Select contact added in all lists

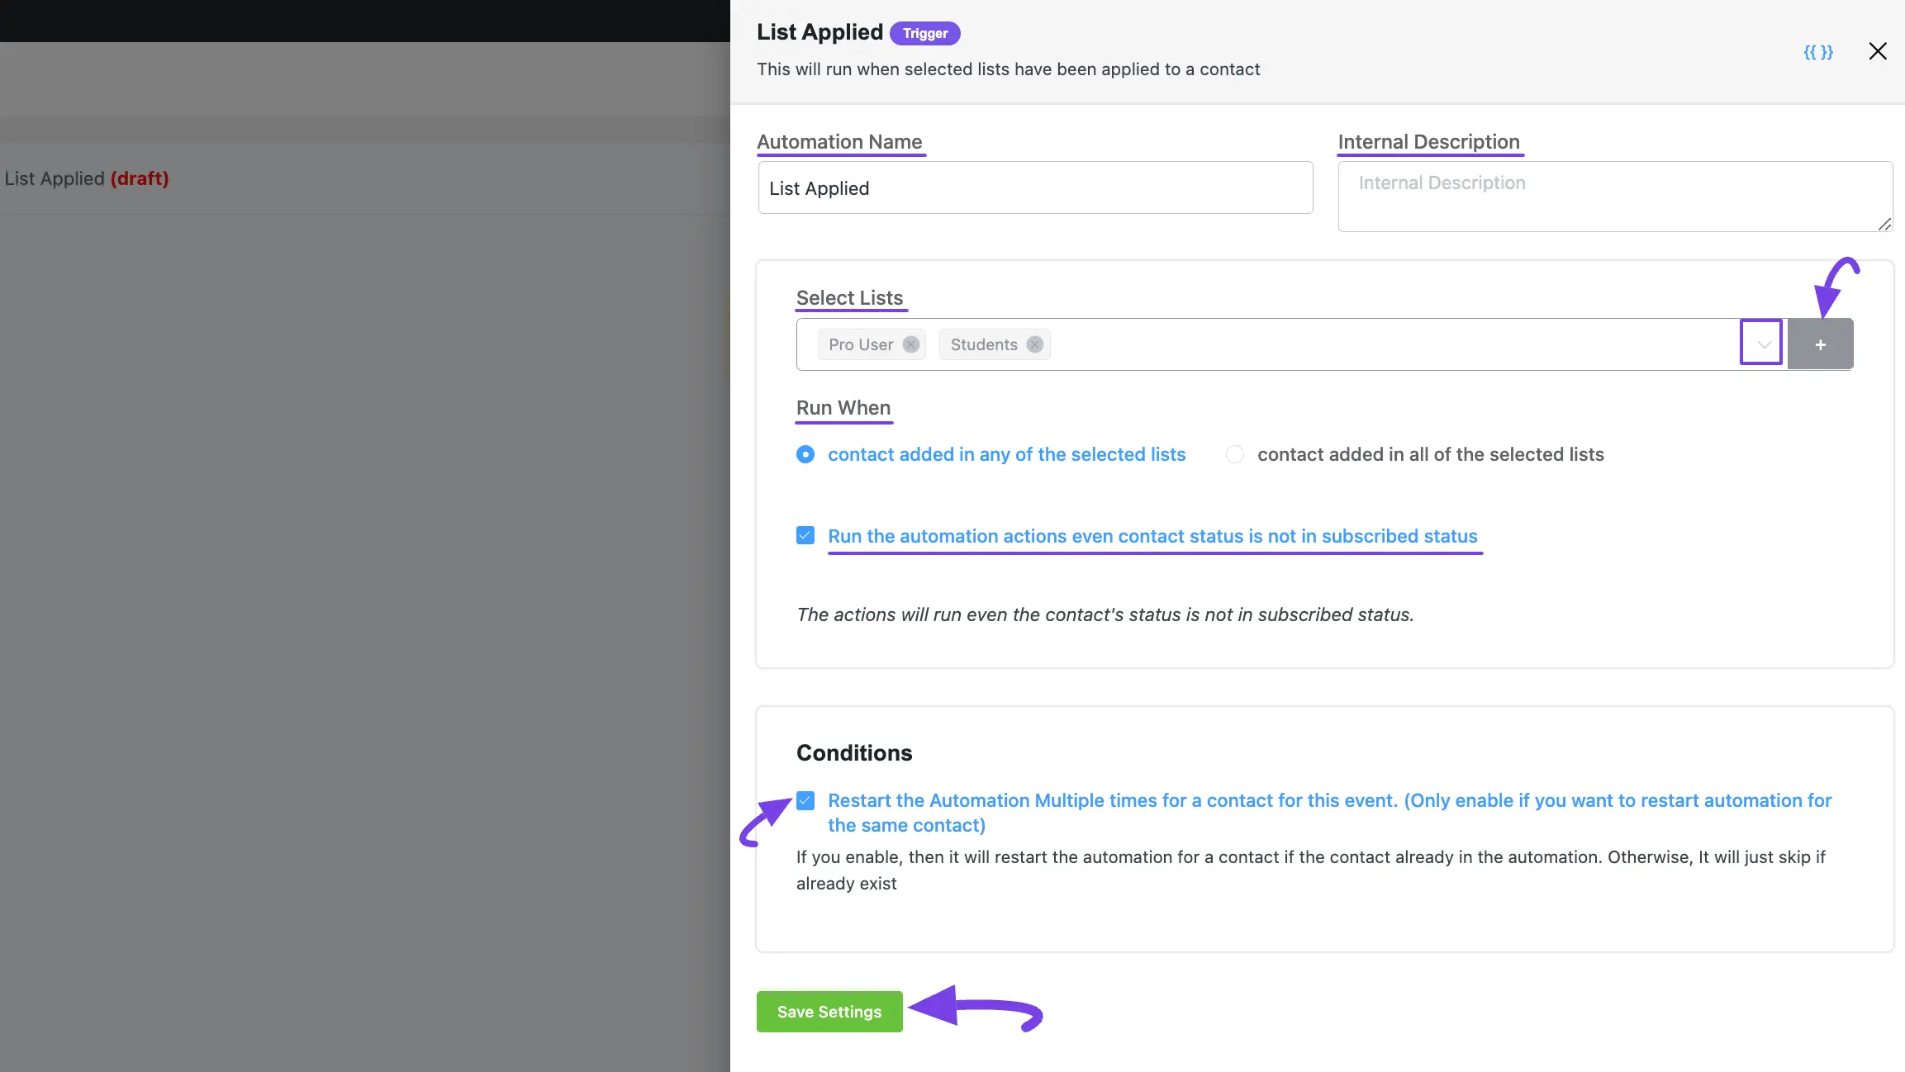coord(1234,453)
